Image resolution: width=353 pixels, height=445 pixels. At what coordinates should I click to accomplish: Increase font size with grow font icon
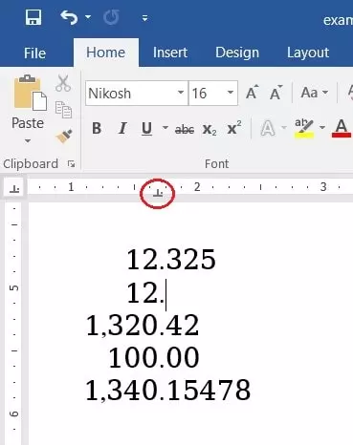(253, 93)
